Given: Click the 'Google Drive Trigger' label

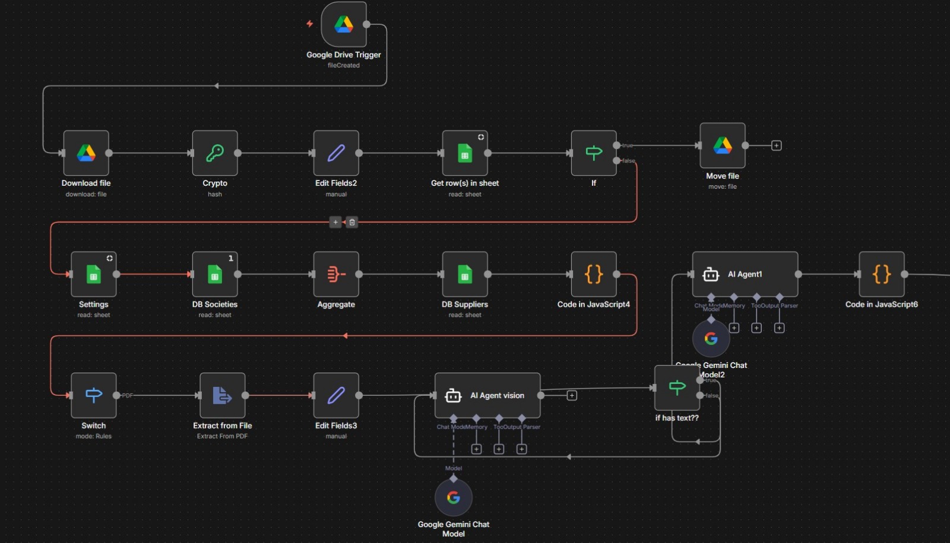Looking at the screenshot, I should click(x=344, y=55).
